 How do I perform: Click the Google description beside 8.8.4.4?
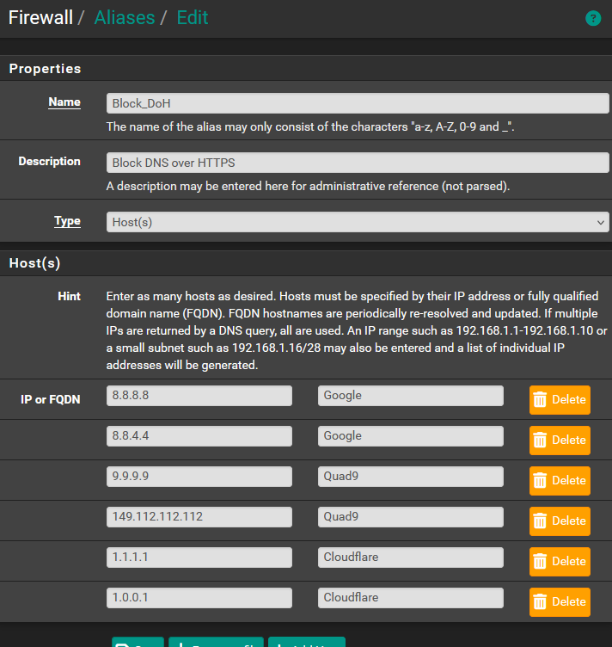(410, 436)
